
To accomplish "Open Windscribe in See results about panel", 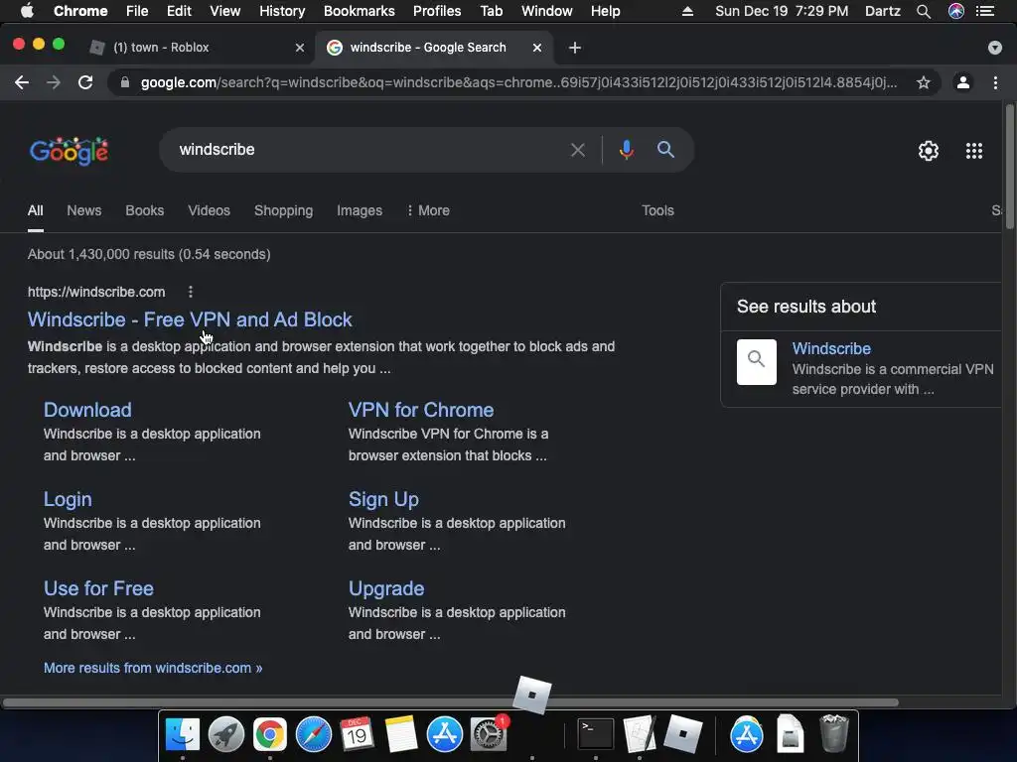I will pos(831,348).
